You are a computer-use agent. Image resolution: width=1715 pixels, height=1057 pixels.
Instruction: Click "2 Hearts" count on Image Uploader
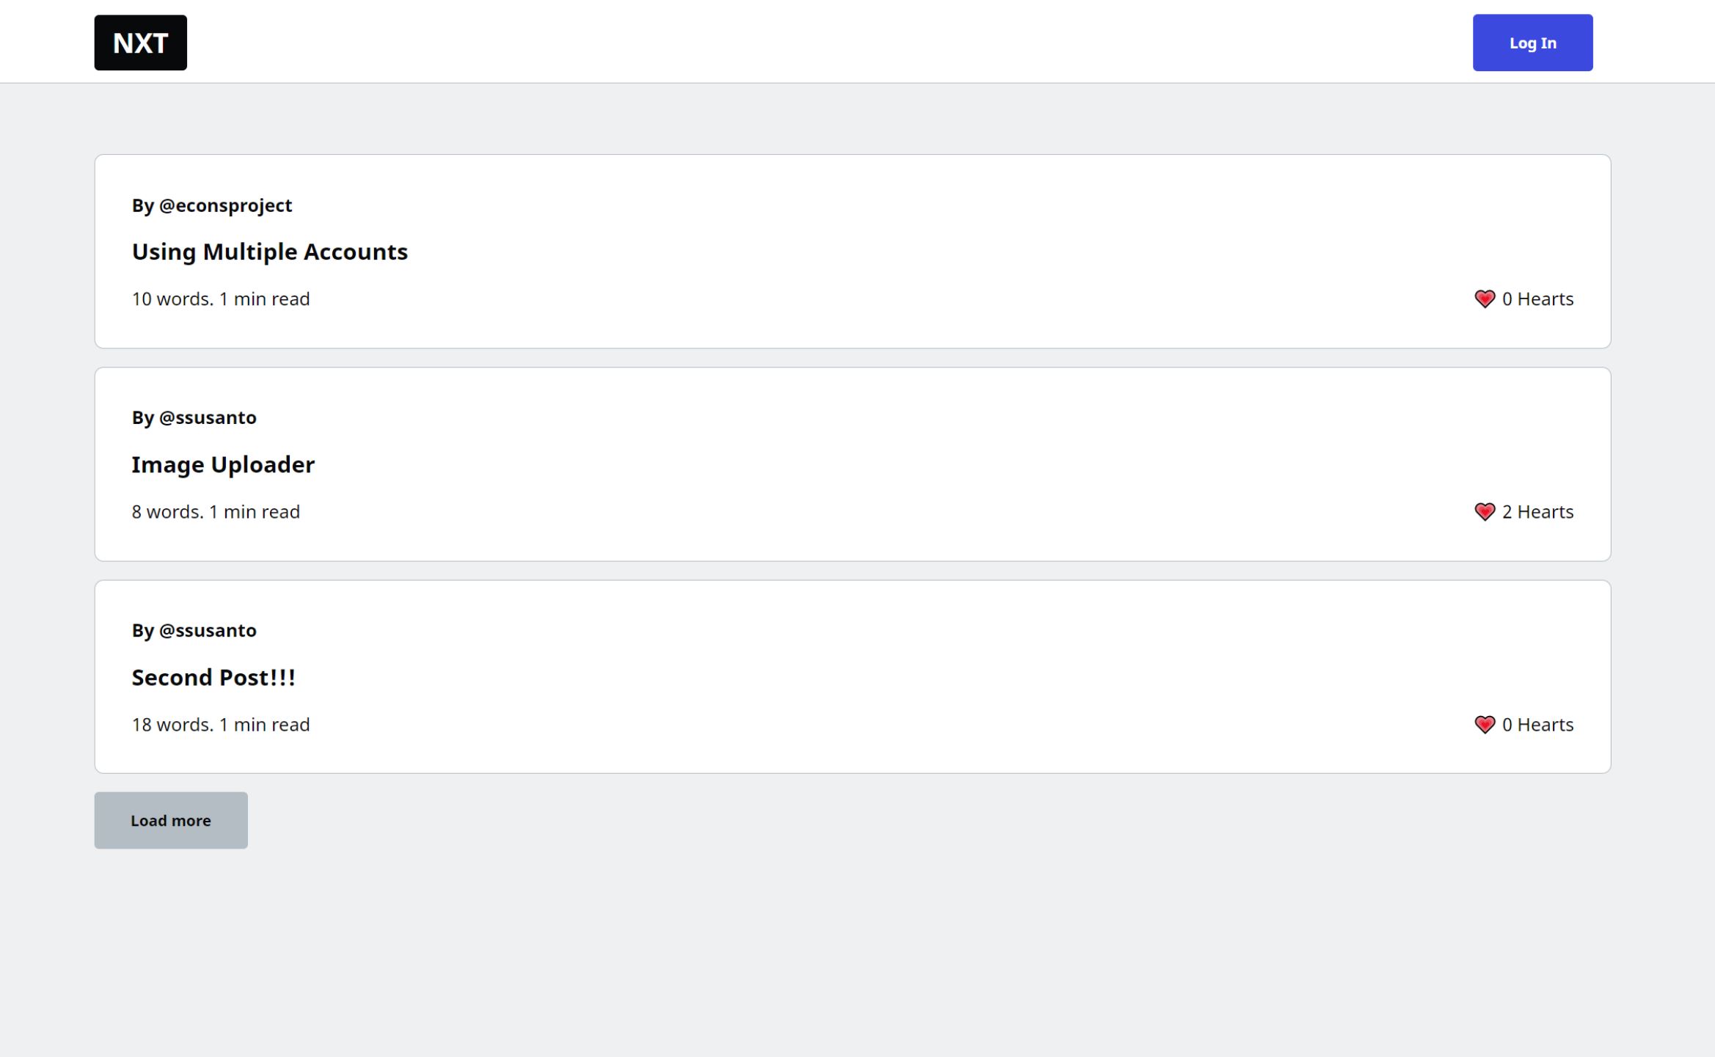click(x=1537, y=512)
